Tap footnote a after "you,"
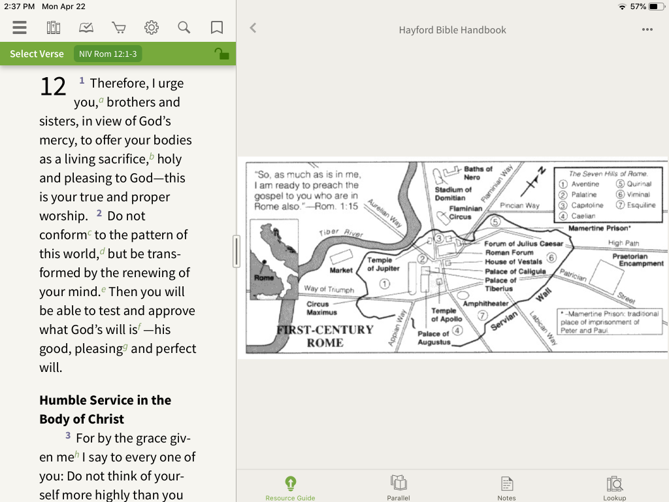 101,100
